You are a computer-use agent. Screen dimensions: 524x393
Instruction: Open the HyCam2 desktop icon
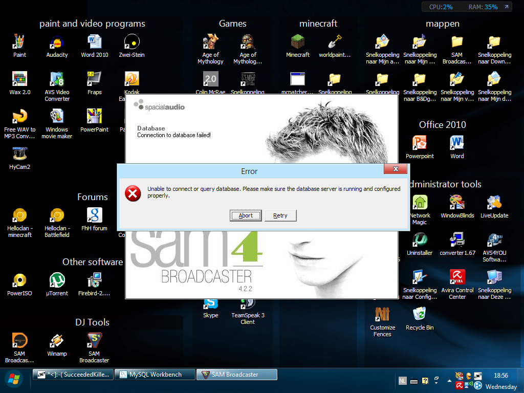[20, 158]
